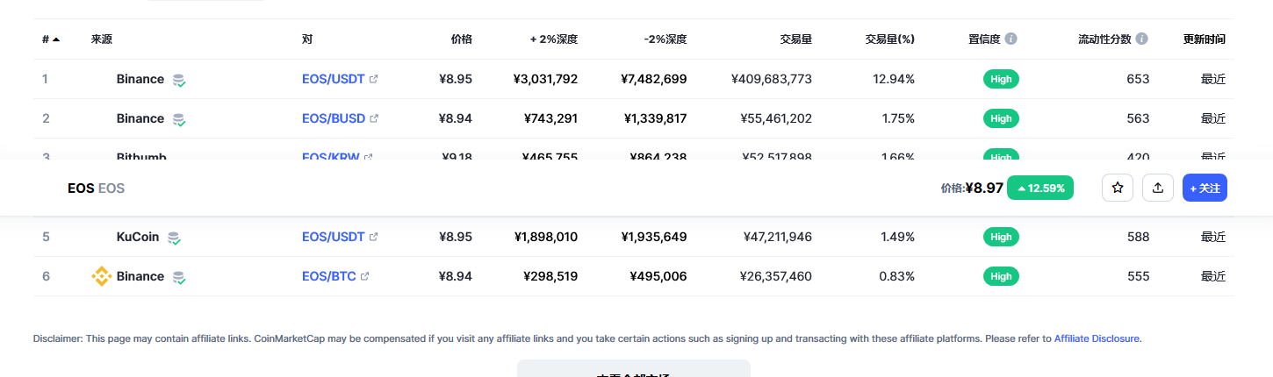Toggle sort arrow on the # column

56,39
